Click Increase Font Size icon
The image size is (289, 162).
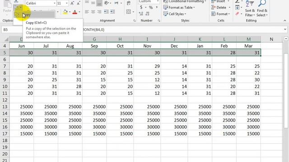coord(72,3)
